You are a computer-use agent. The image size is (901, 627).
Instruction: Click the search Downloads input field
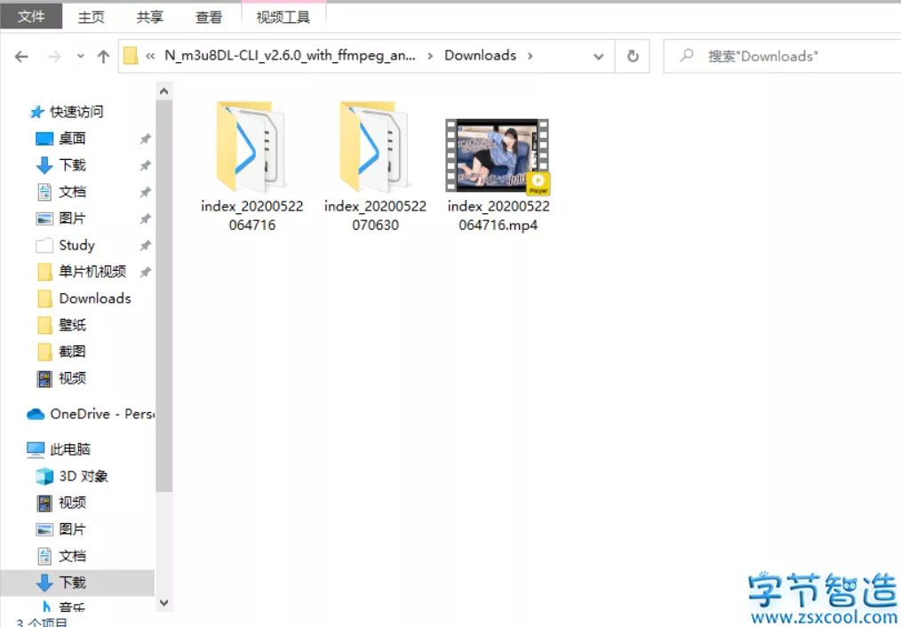[782, 56]
